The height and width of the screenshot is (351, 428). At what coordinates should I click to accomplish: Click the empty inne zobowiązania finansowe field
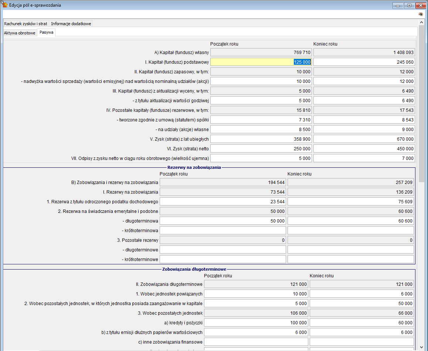pyautogui.click(x=256, y=341)
